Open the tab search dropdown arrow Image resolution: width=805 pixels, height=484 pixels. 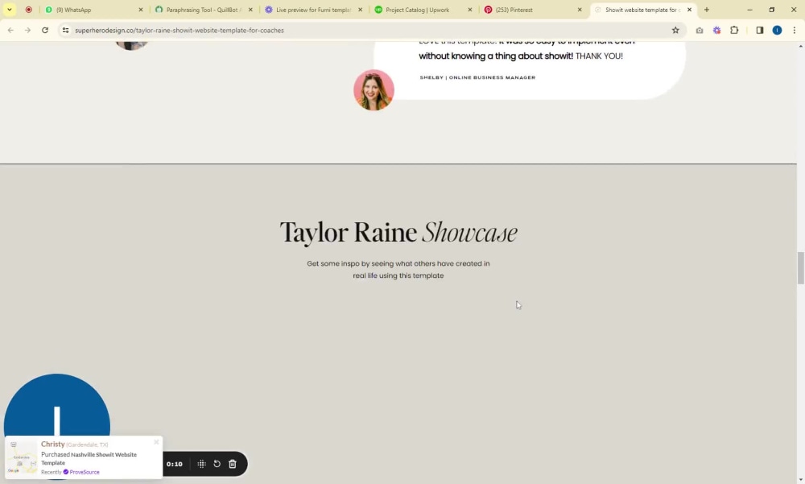click(x=10, y=10)
